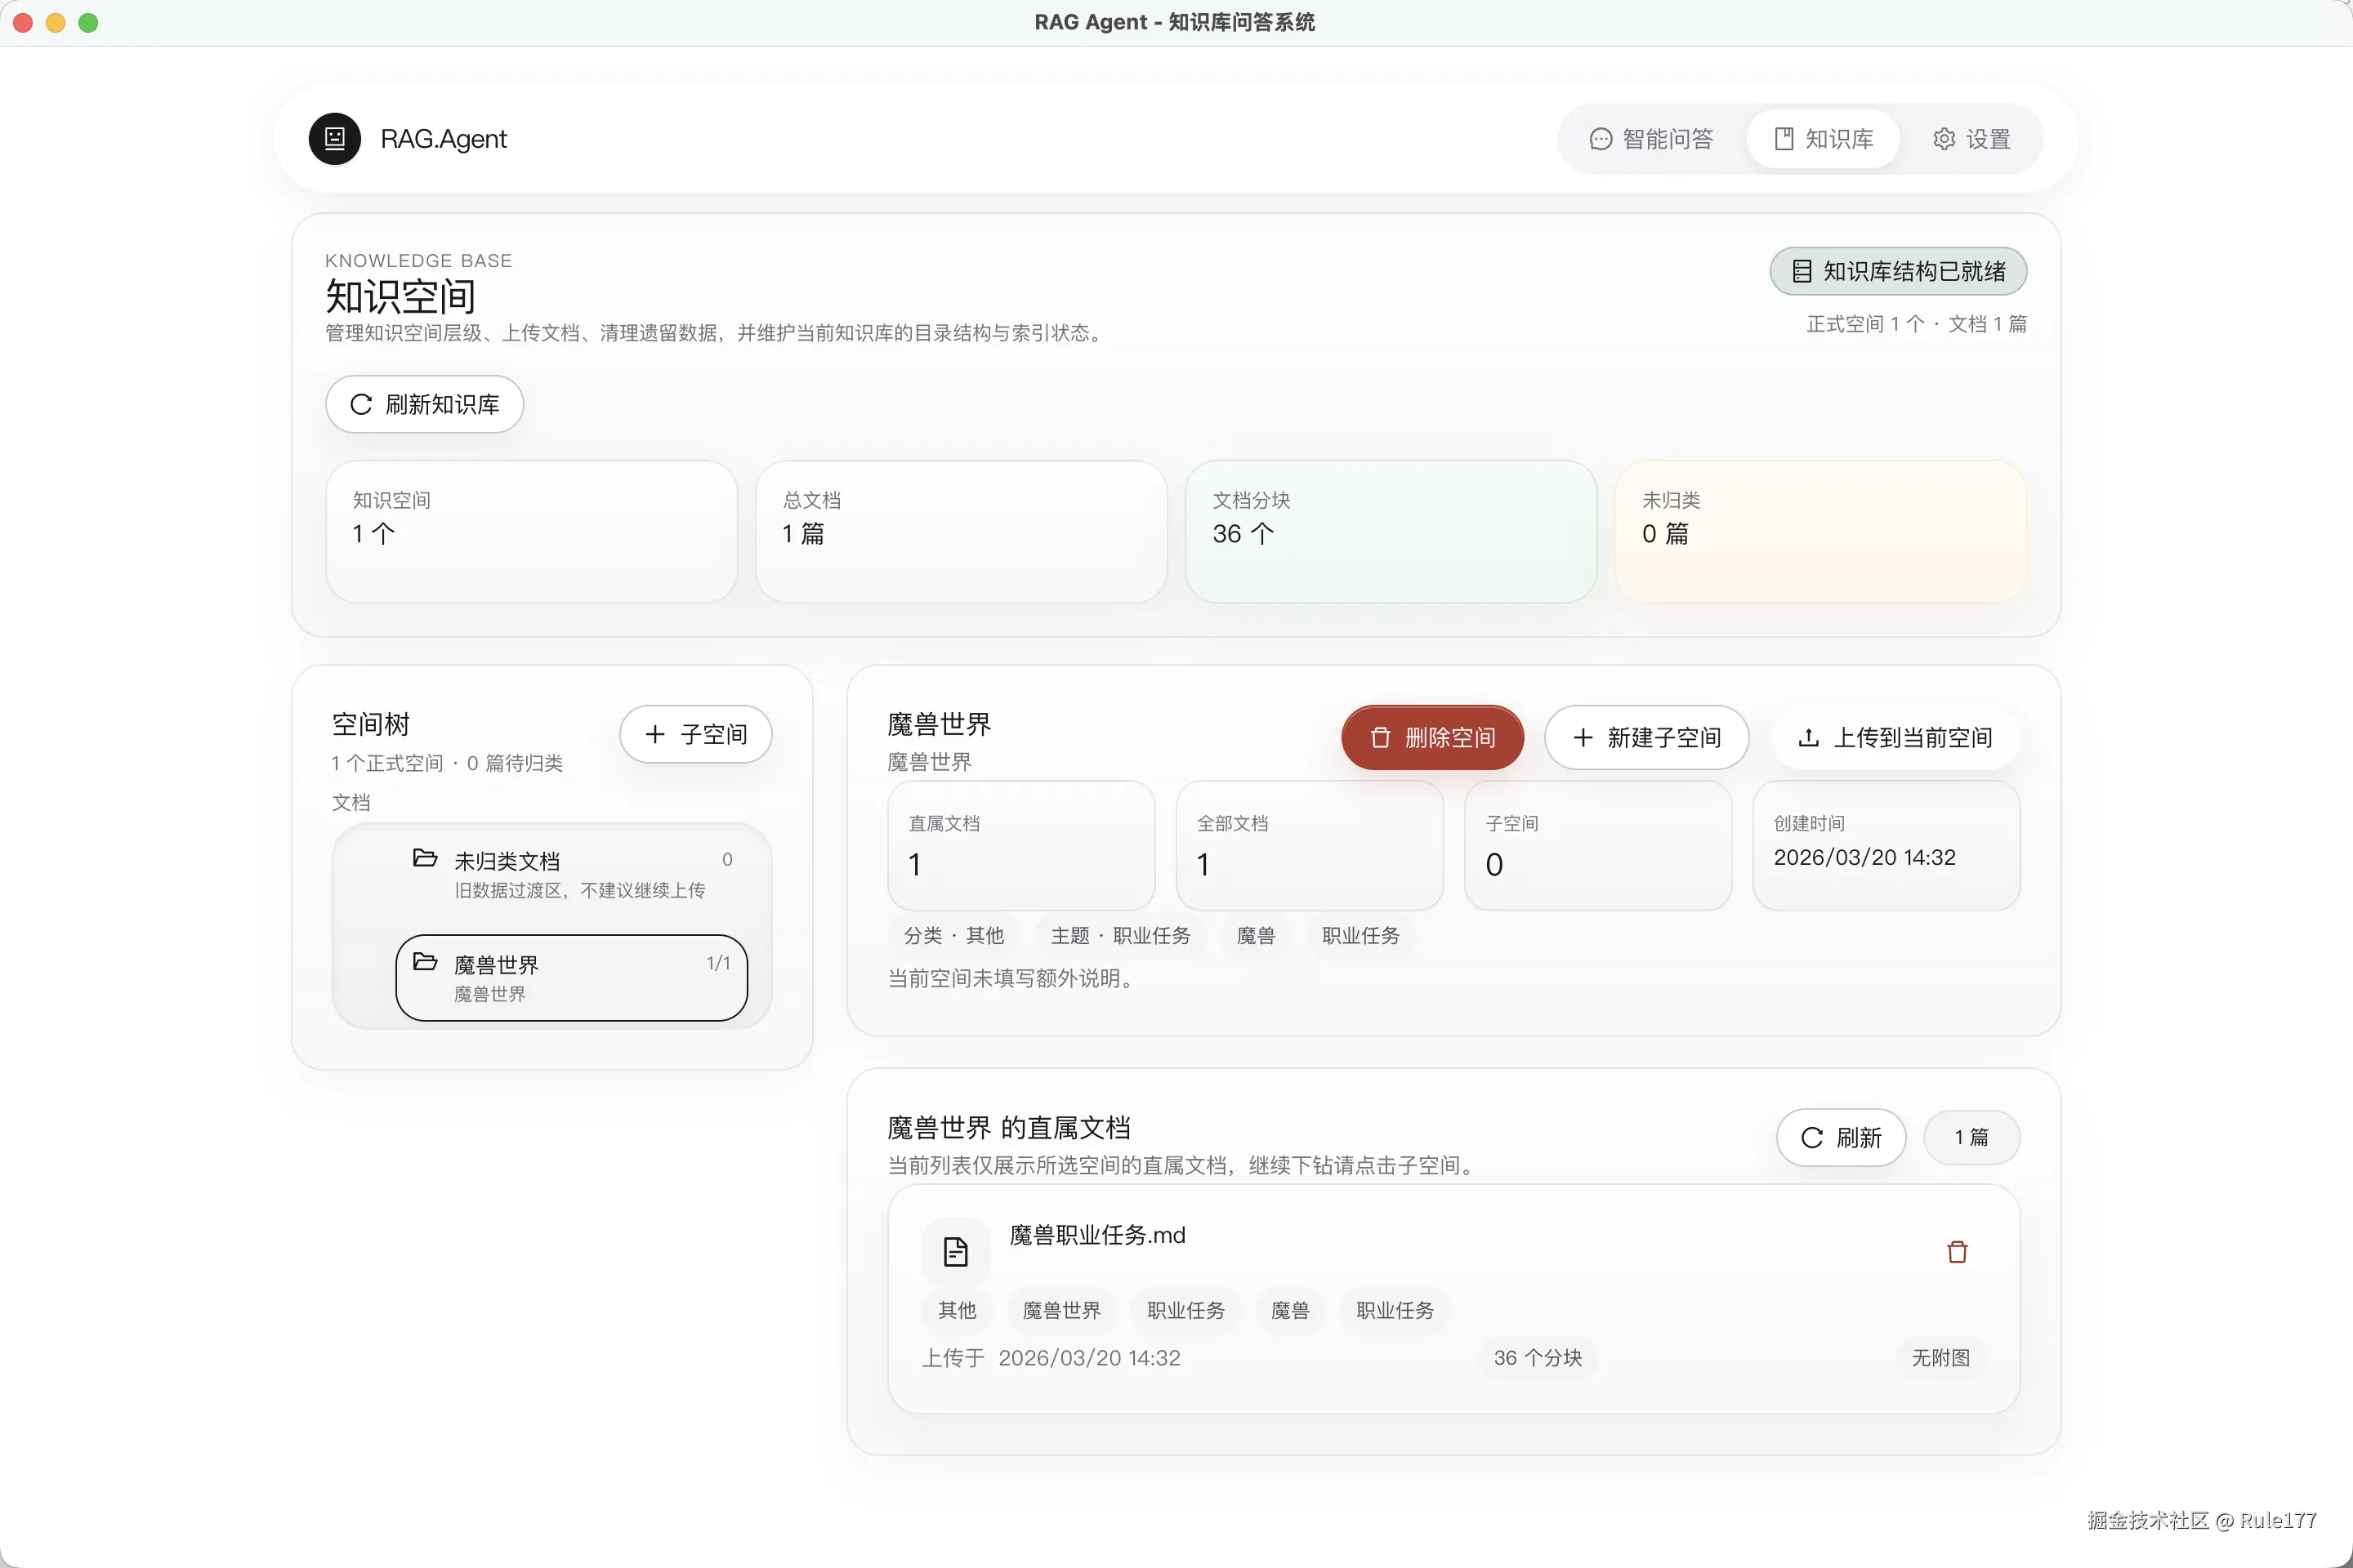Select 魔兽世界 in the space tree
The image size is (2353, 1568).
571,978
